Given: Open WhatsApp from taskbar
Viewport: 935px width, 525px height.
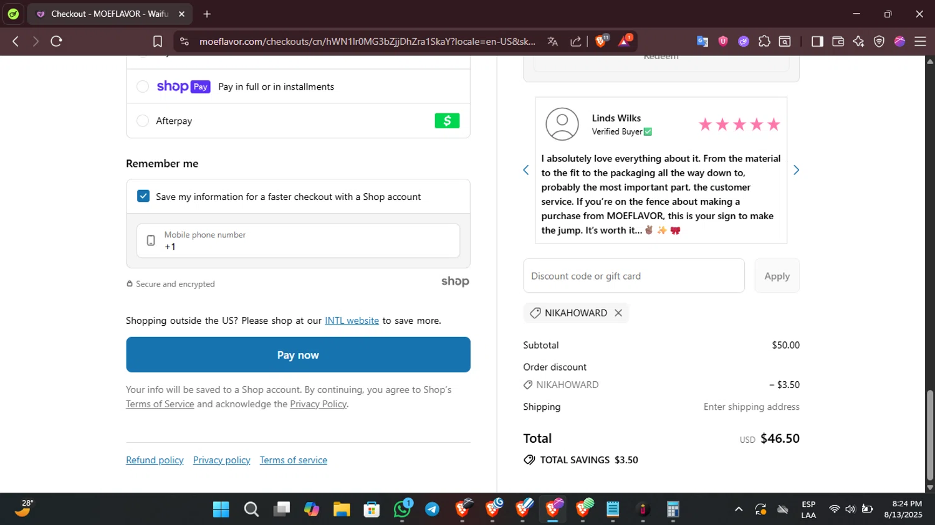Looking at the screenshot, I should coord(402,509).
